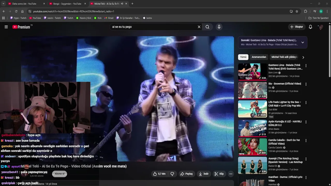
Task: Click the address bar URL
Action: 74,11
